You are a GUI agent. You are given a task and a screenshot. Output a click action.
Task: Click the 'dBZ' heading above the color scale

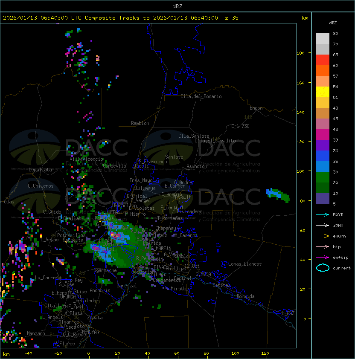[333, 23]
